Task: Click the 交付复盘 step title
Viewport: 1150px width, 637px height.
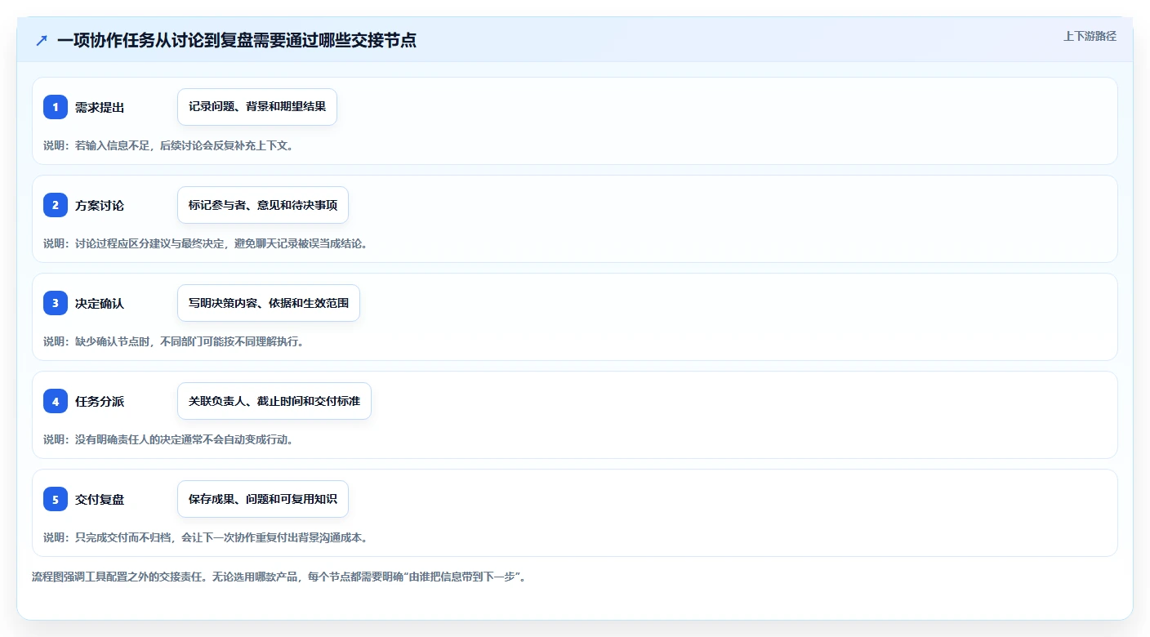Action: tap(100, 499)
